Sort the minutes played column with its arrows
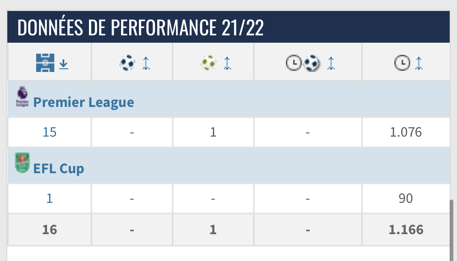The image size is (457, 261). pyautogui.click(x=419, y=63)
